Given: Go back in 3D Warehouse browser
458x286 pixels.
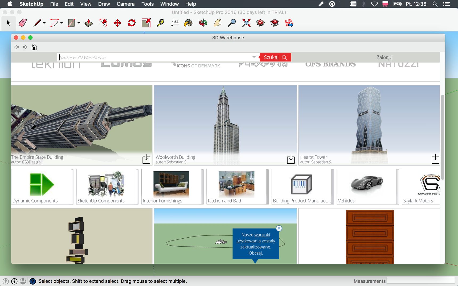Looking at the screenshot, I should pos(17,47).
